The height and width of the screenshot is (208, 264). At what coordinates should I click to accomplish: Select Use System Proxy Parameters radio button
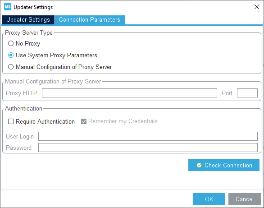click(11, 55)
